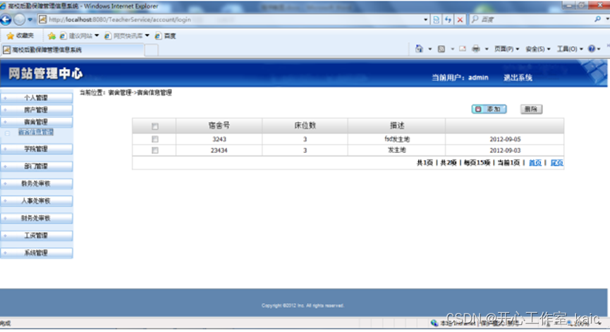Viewport: 610px width, 332px height.
Task: Open the 宿舍信息管理 submenu link
Action: coord(36,133)
